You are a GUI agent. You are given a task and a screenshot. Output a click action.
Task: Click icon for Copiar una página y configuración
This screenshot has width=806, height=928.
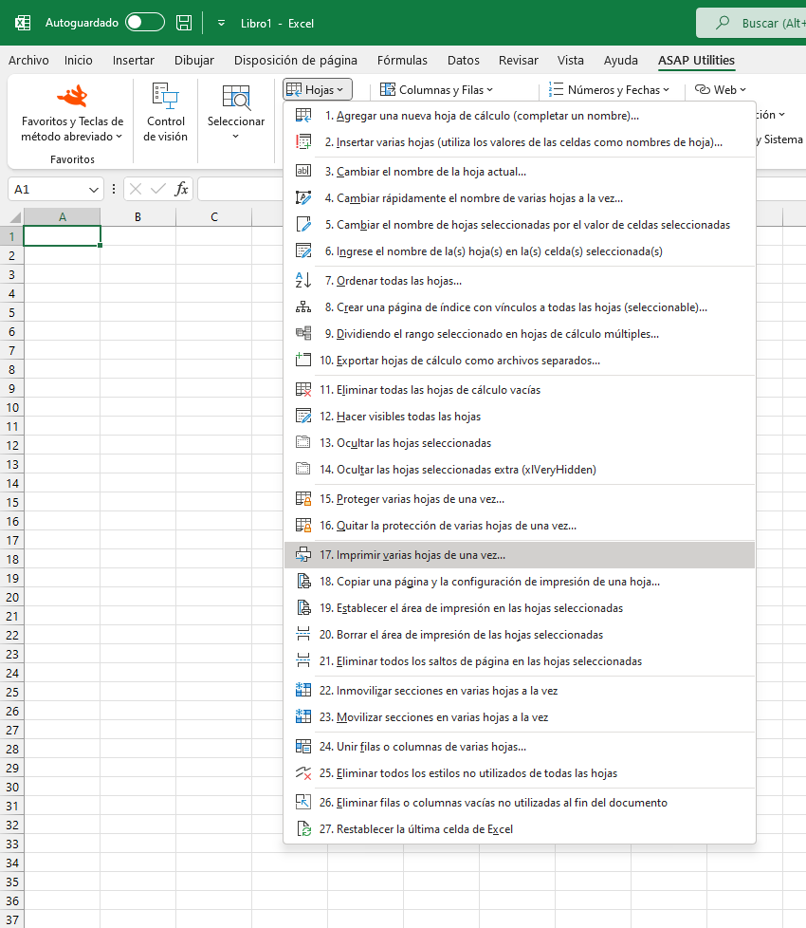pyautogui.click(x=303, y=582)
